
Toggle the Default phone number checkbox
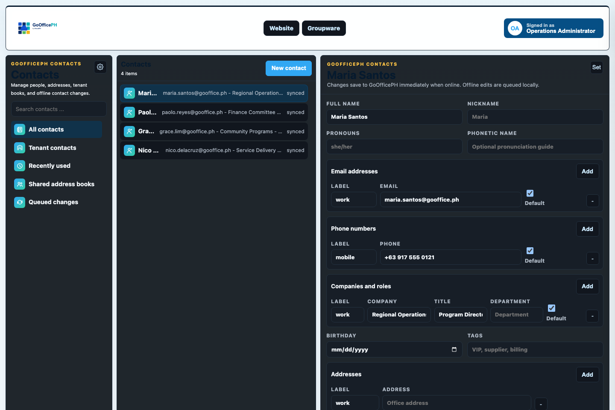click(530, 251)
